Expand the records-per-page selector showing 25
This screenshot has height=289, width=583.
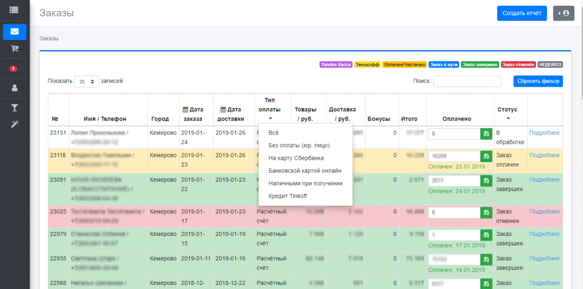86,82
